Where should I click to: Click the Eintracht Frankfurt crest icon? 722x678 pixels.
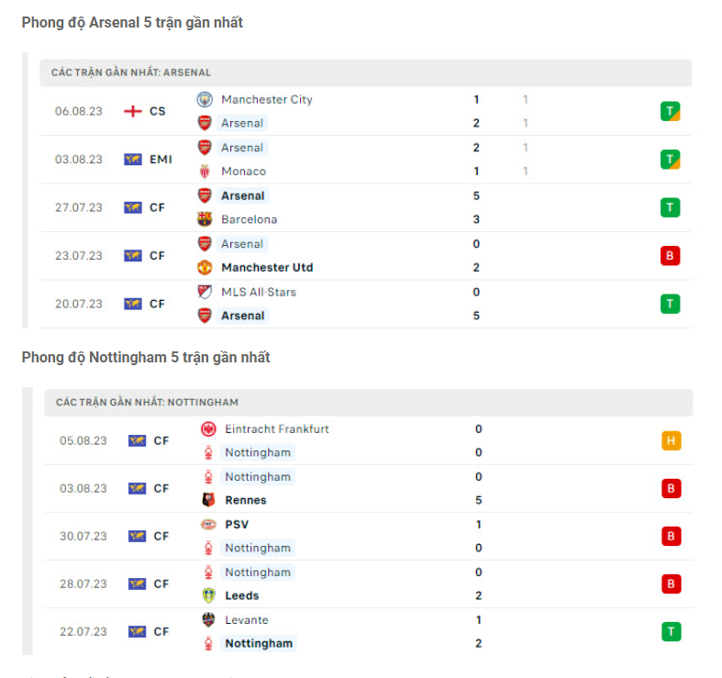pos(208,428)
